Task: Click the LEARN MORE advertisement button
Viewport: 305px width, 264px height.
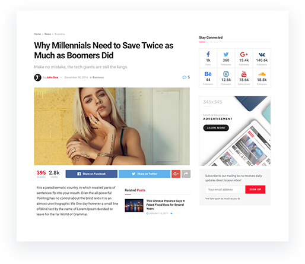Action: (x=216, y=128)
